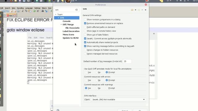Select Prompt for Commit resources with warnings
Viewport: 198px width, 111px height.
coord(107,88)
